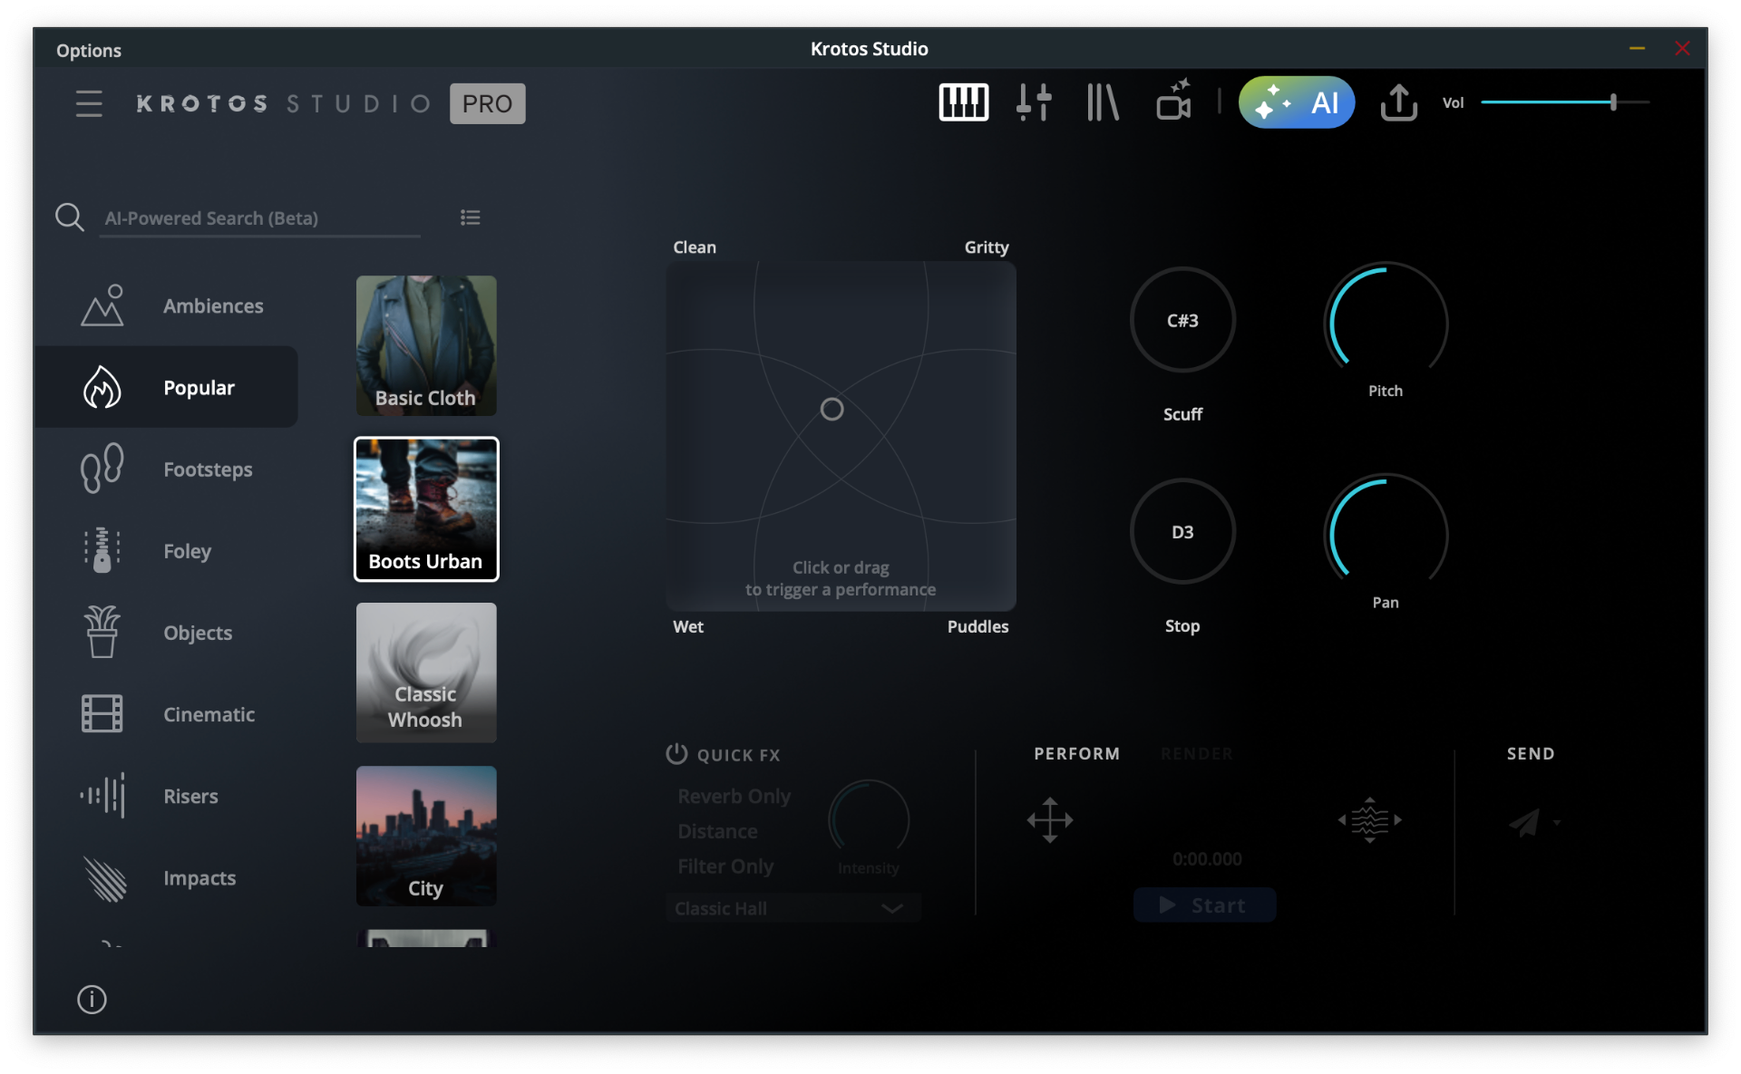Screen dimensions: 1741x1074
Task: Choose the Classic Whoosh preset thumbnail
Action: (426, 672)
